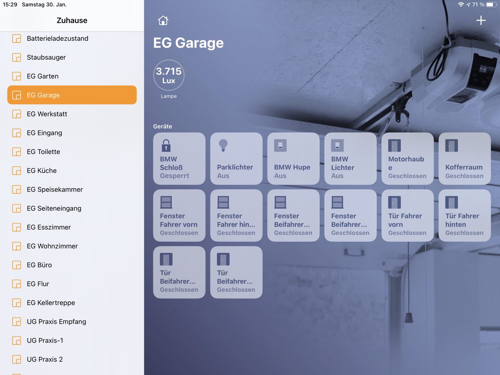Click the door icon on Kofferraum tile
This screenshot has height=375, width=500.
451,145
